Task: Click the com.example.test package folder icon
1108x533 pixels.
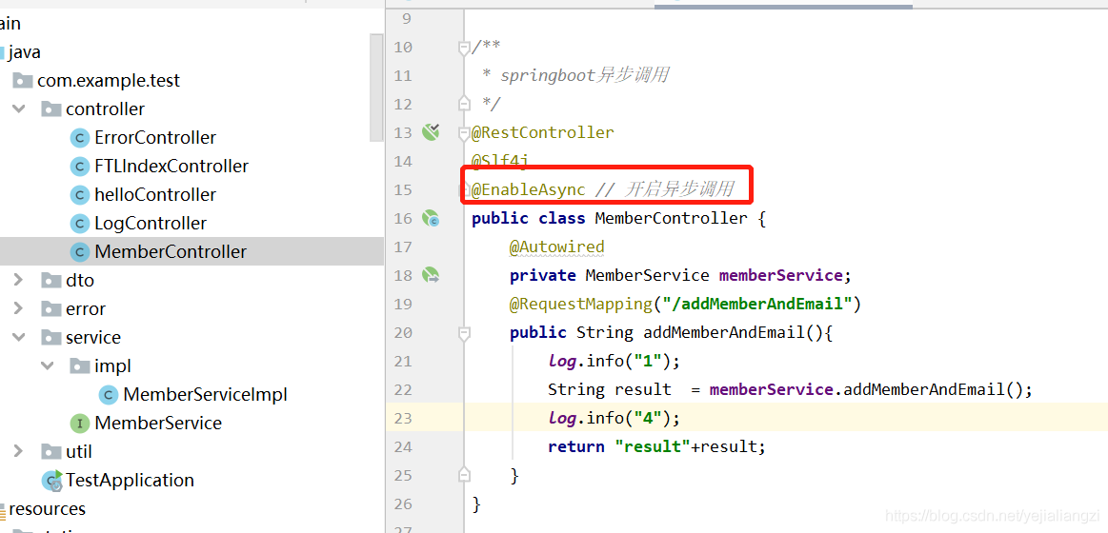Action: coord(23,81)
